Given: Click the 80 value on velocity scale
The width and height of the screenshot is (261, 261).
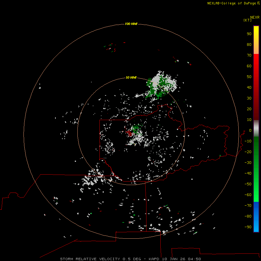Looking at the screenshot, I should click(x=249, y=44).
